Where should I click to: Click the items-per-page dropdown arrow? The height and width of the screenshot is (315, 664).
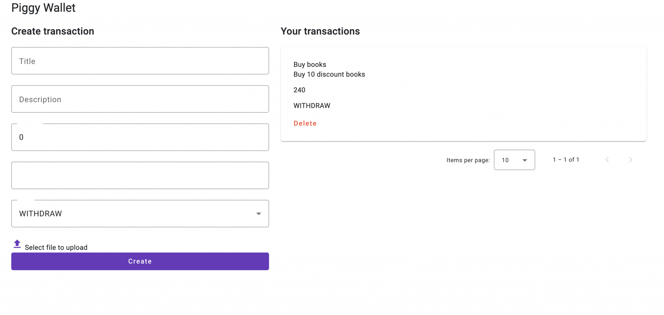pos(525,160)
